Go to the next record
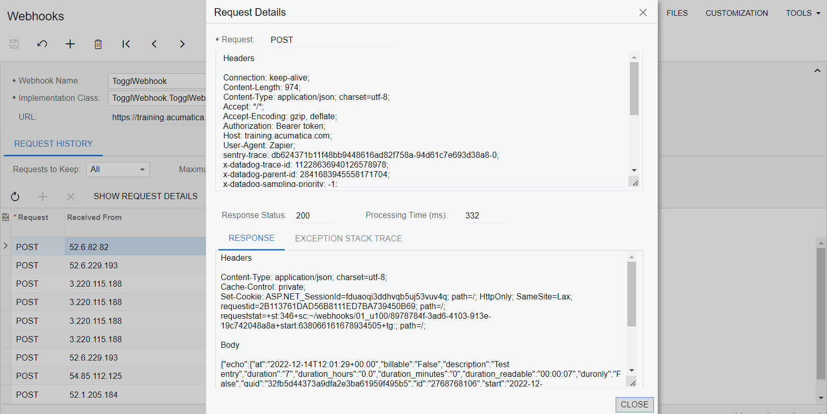 coord(182,44)
